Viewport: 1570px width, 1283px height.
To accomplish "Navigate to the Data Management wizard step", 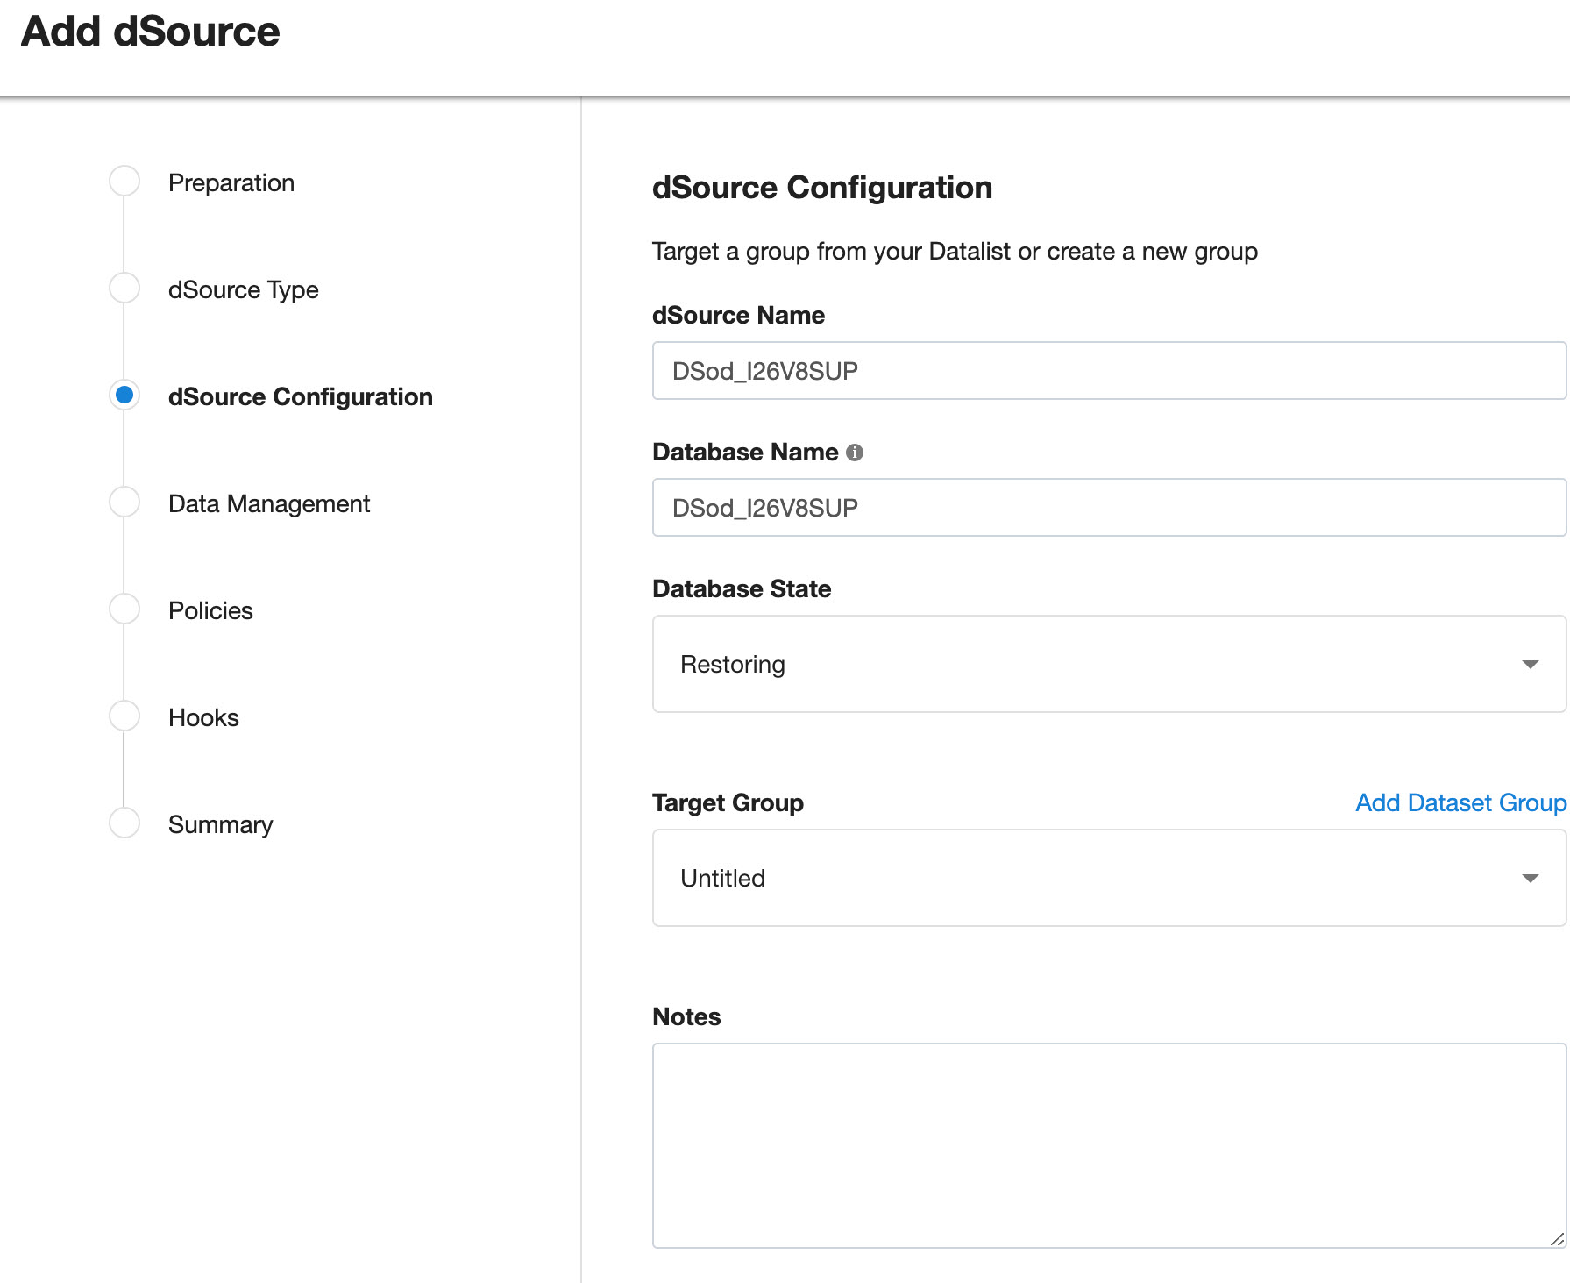I will point(268,503).
